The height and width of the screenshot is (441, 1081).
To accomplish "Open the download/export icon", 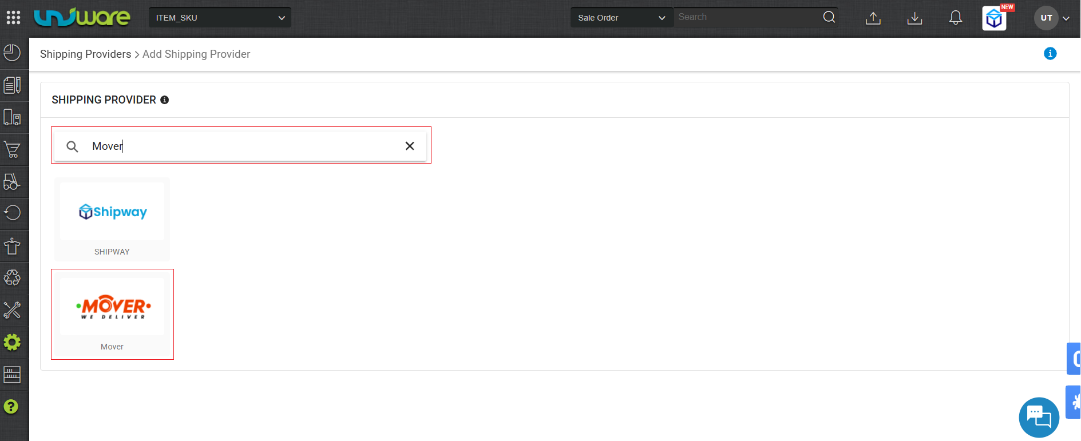I will (x=914, y=18).
